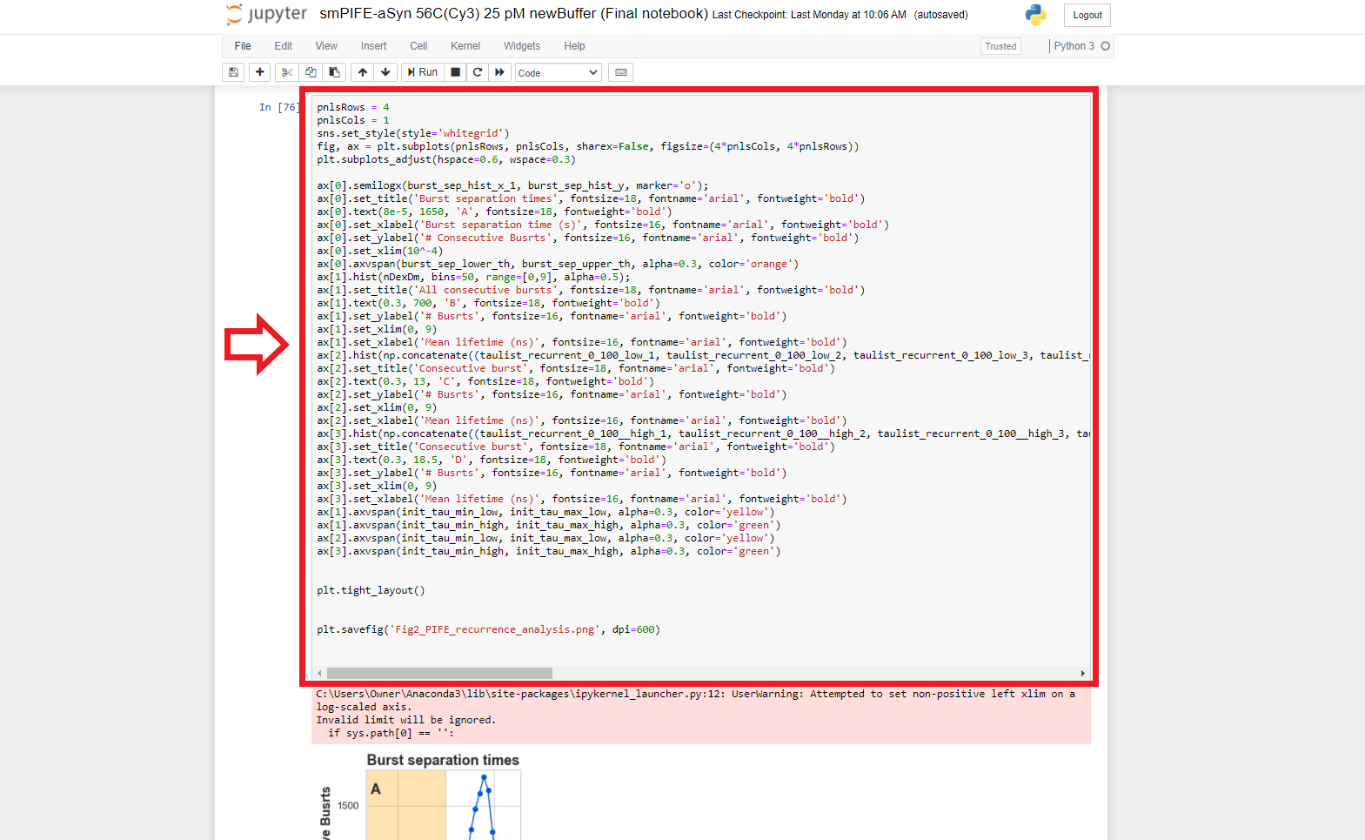Select the In [76] cell prompt
The image size is (1365, 840).
point(278,107)
